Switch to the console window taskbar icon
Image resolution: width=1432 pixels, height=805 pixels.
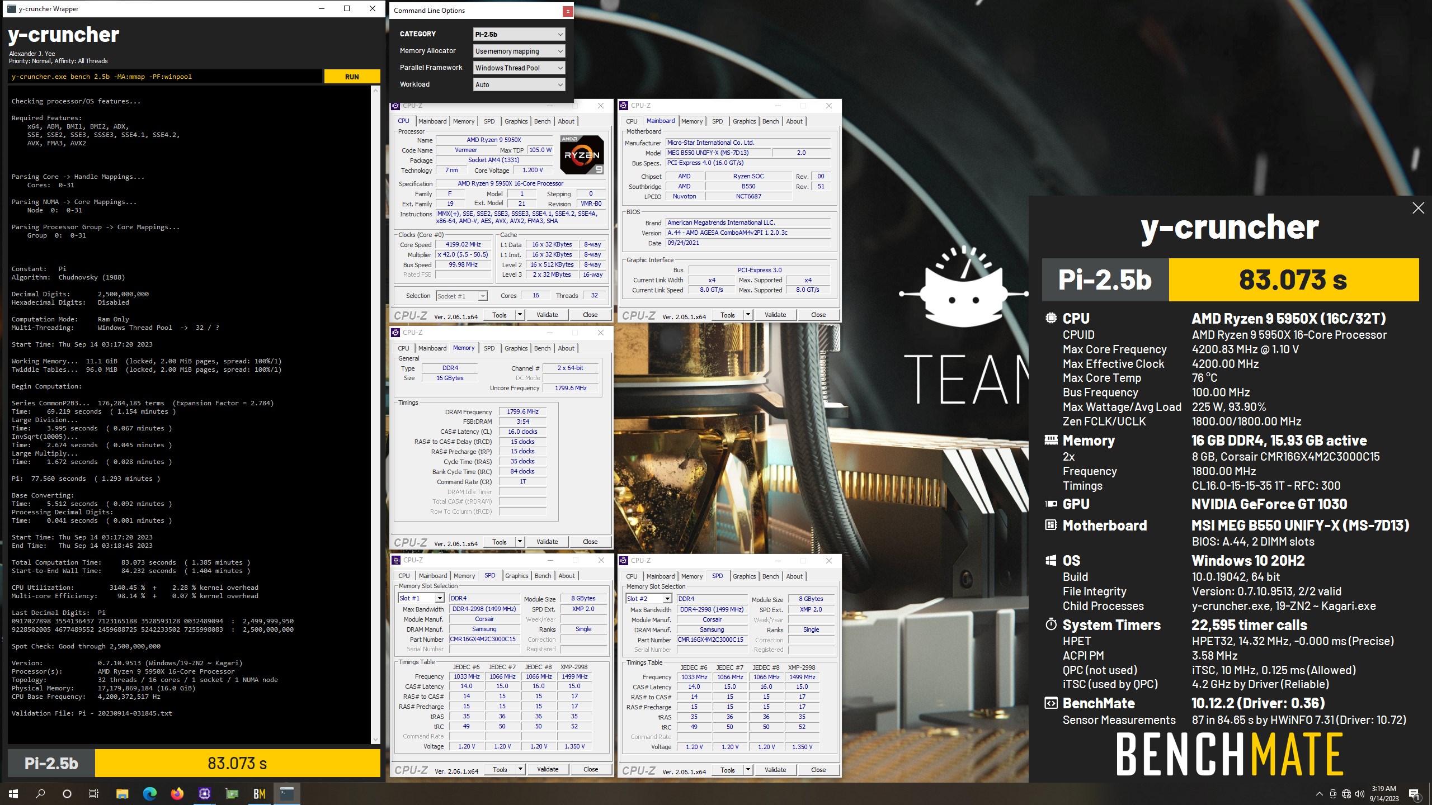coord(286,793)
